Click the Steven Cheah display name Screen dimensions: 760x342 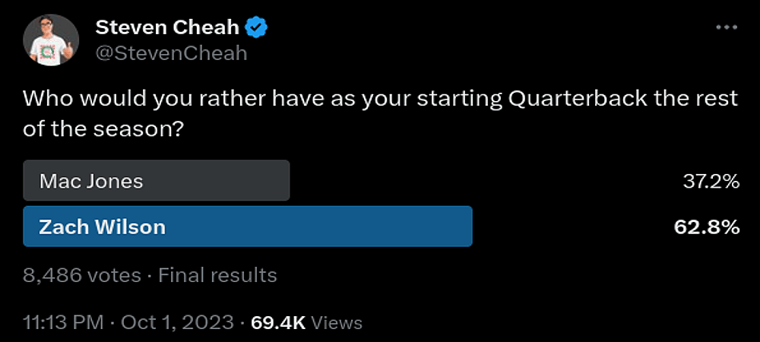pyautogui.click(x=167, y=28)
